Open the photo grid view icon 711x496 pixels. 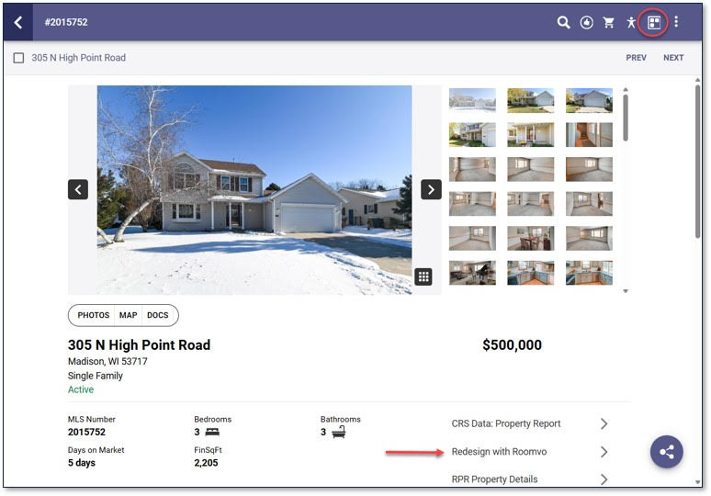(423, 276)
